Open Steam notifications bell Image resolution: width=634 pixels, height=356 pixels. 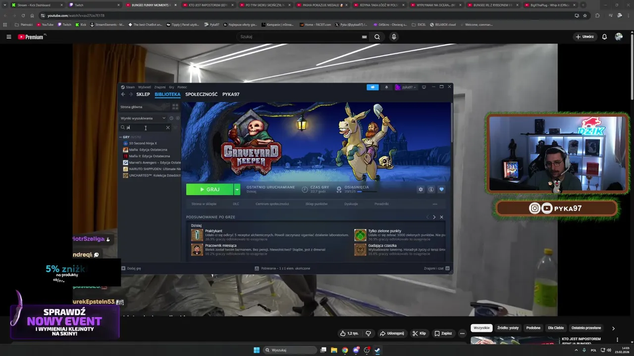click(386, 87)
